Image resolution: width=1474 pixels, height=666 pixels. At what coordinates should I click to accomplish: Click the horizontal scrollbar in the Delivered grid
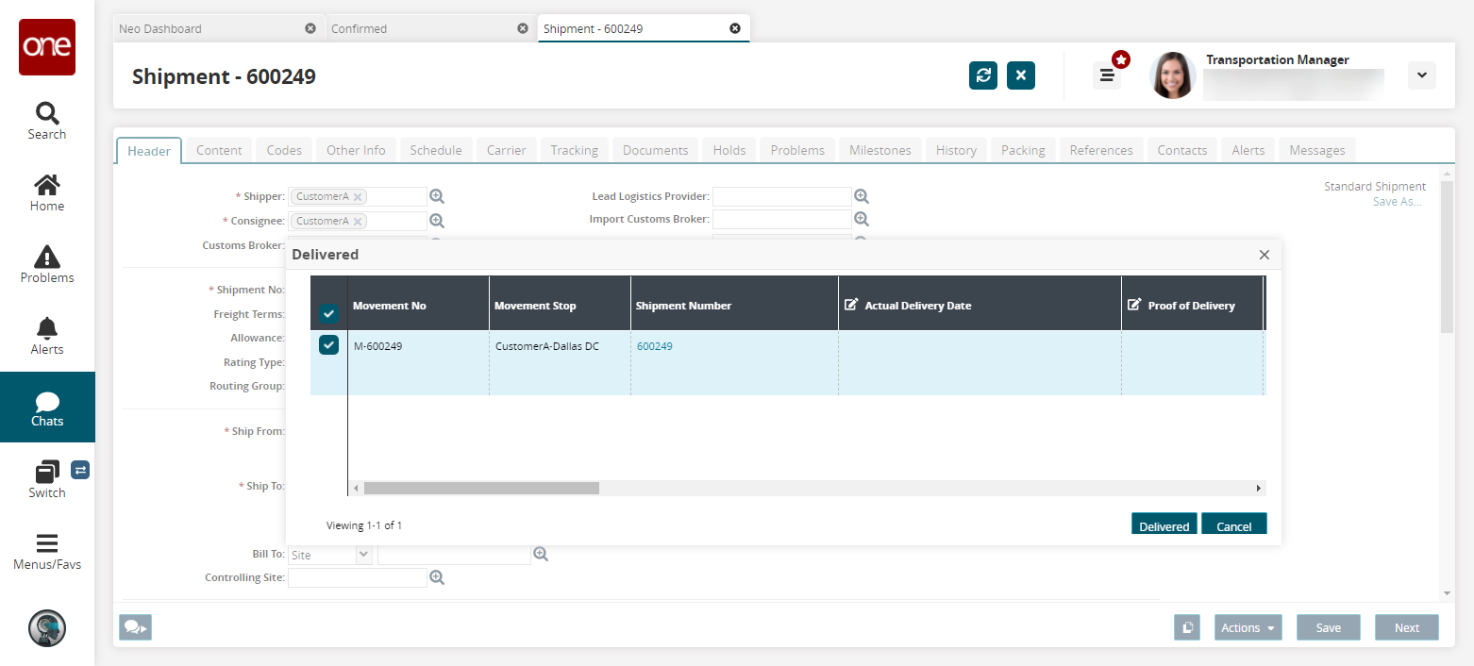[481, 489]
